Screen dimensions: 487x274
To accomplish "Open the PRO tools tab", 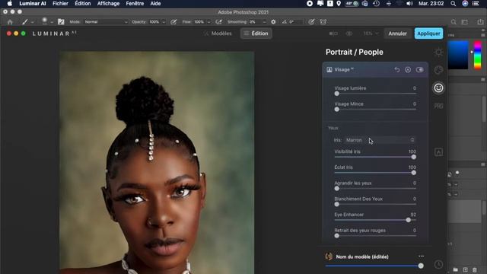I will [x=438, y=107].
